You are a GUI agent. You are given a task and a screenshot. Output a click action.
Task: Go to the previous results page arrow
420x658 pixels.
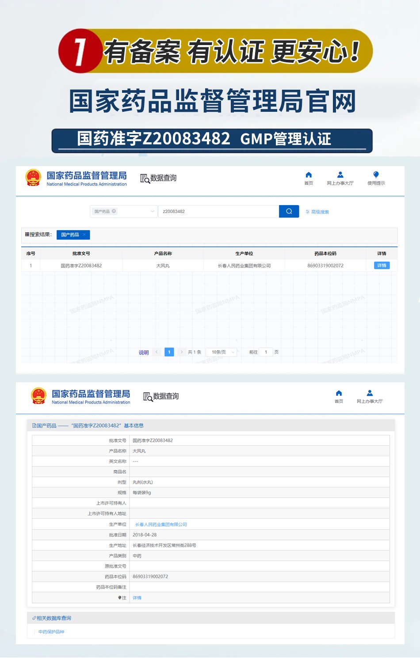[157, 352]
